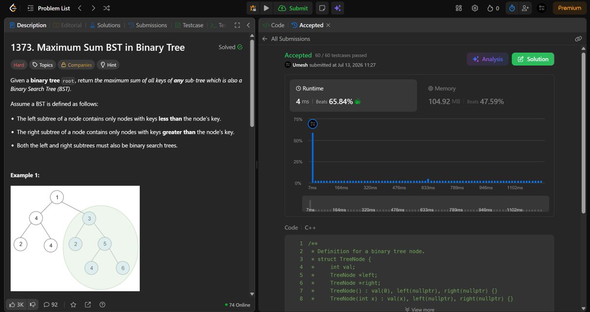590x312 pixels.
Task: Maximize the description panel
Action: tap(237, 25)
